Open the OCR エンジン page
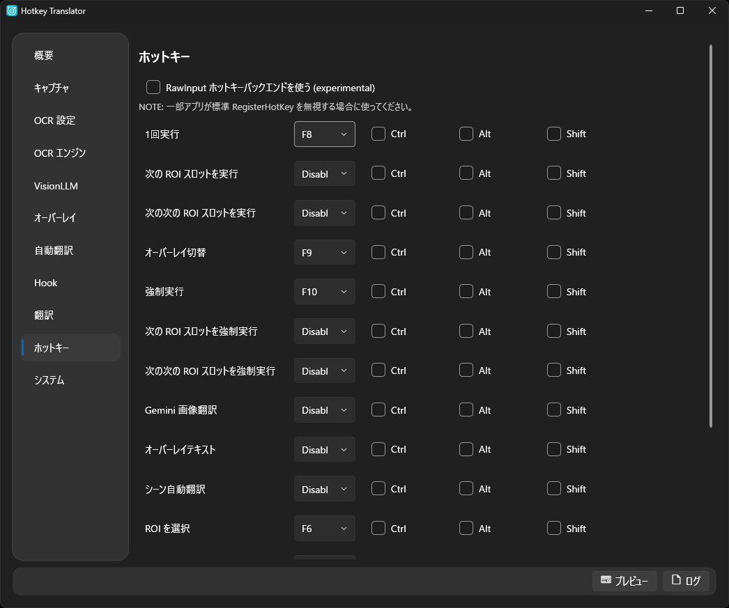Screen dimensions: 729x608 pos(70,153)
